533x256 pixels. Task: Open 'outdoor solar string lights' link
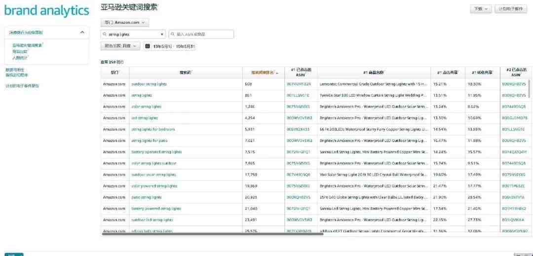tap(153, 175)
